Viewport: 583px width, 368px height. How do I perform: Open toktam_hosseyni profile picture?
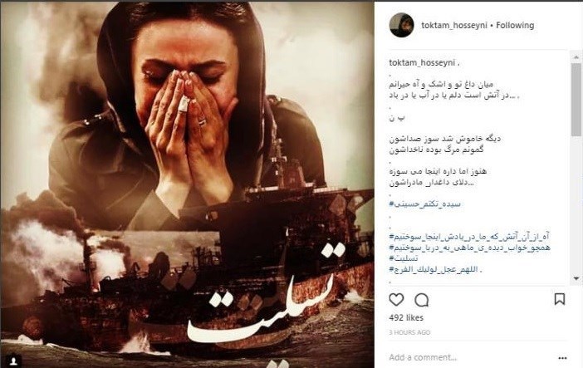(x=402, y=25)
